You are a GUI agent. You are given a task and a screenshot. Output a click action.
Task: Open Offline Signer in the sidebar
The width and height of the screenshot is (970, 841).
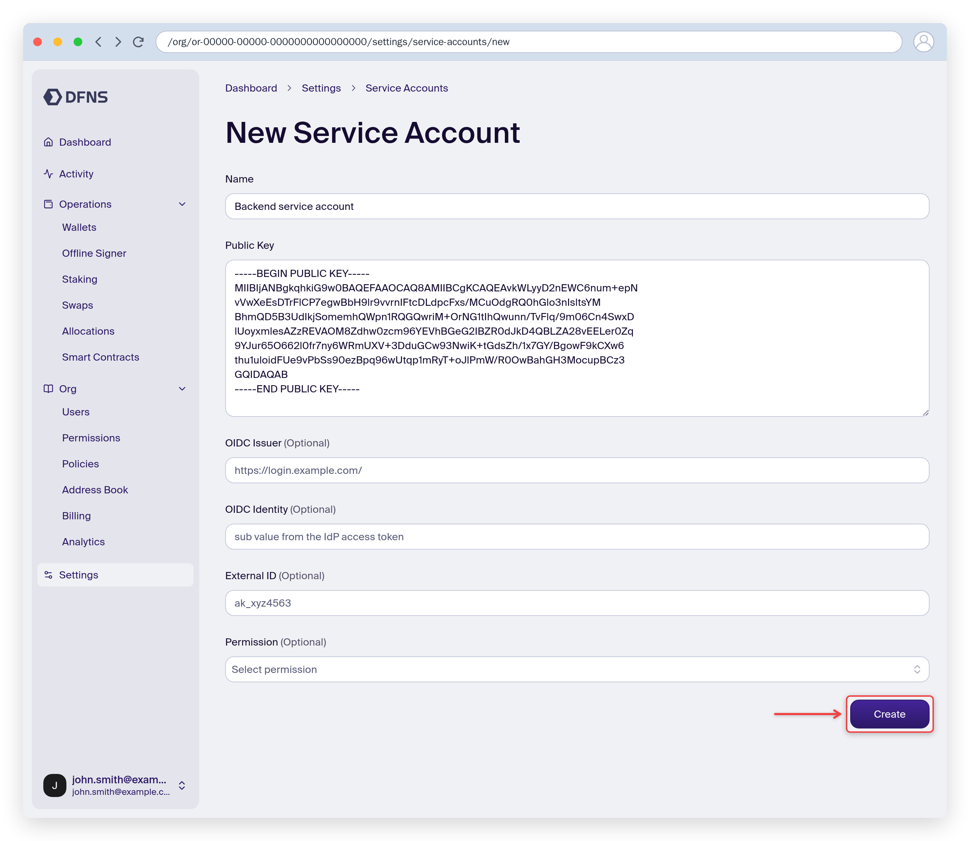tap(94, 254)
